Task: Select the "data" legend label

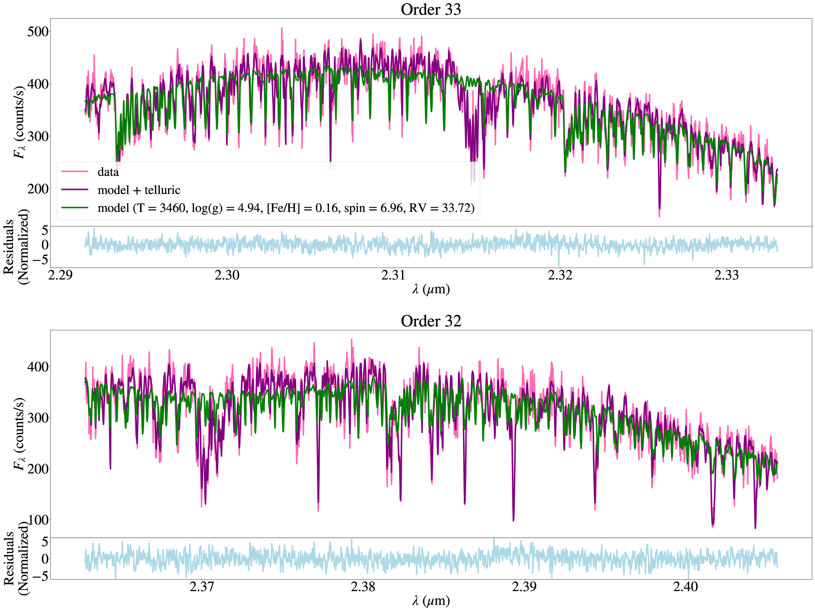Action: [x=108, y=172]
